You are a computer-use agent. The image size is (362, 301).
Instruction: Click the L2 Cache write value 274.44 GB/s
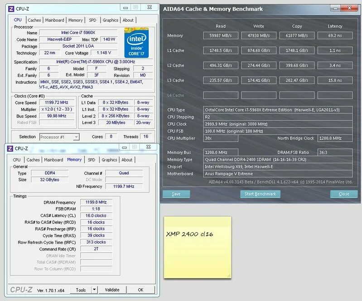[259, 66]
